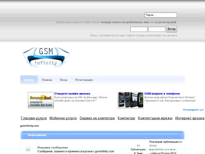Click the password input field
Viewport: 205px width, 154px height.
[157, 29]
